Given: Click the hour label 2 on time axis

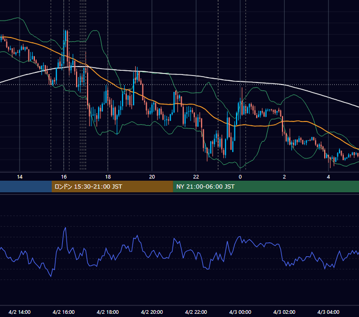Looking at the screenshot, I should (x=285, y=177).
